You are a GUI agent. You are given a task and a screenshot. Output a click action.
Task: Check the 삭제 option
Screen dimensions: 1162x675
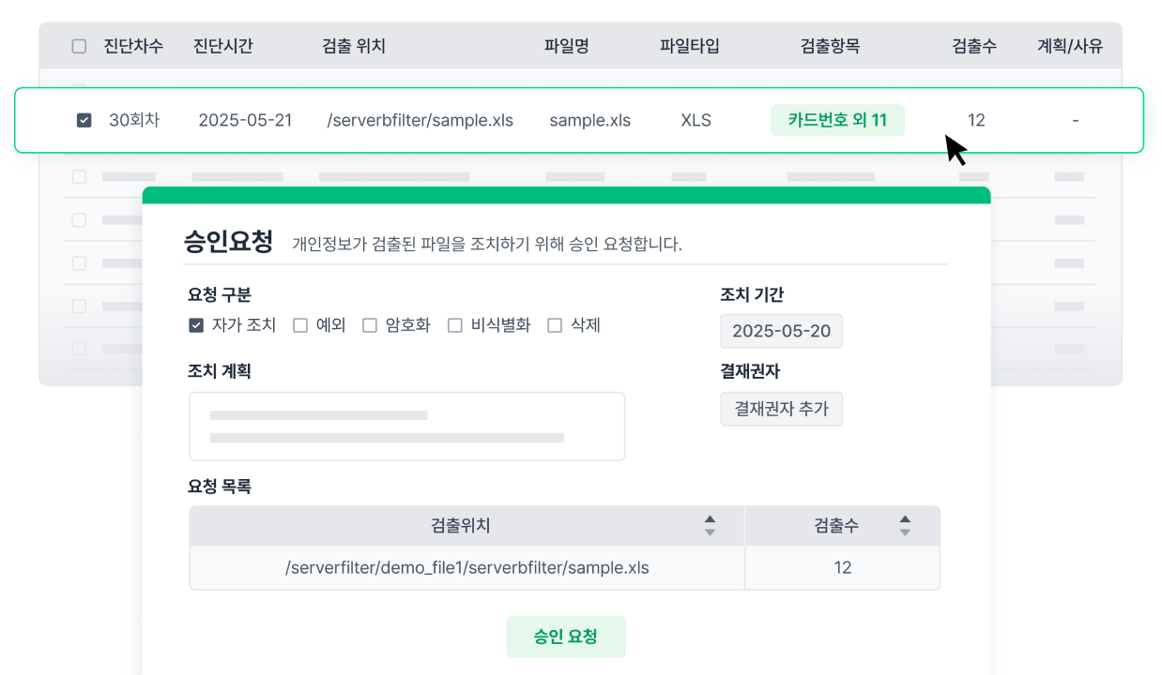[553, 325]
